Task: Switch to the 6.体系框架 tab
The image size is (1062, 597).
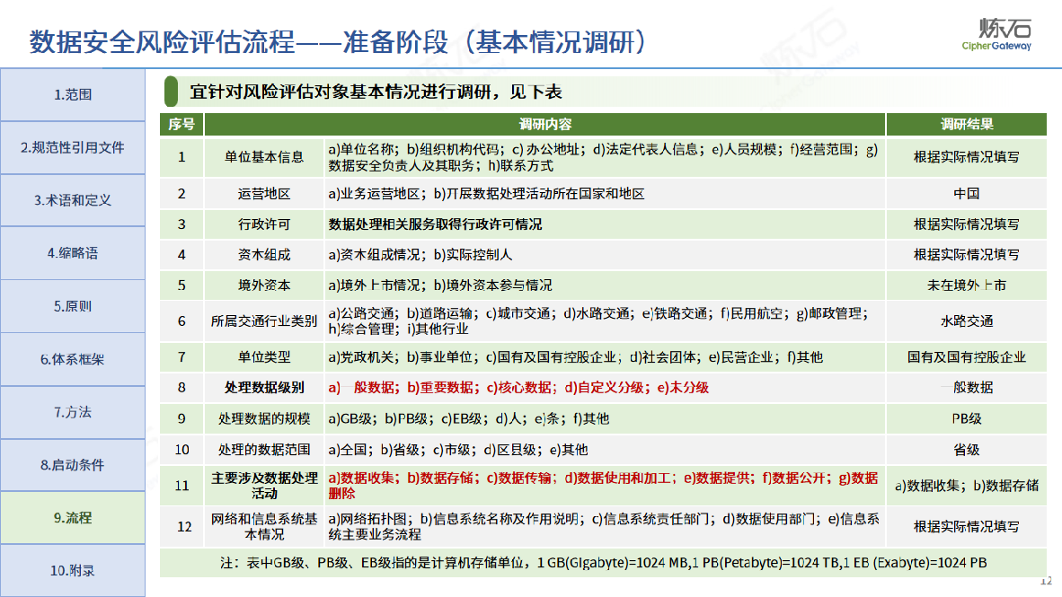Action: click(73, 359)
